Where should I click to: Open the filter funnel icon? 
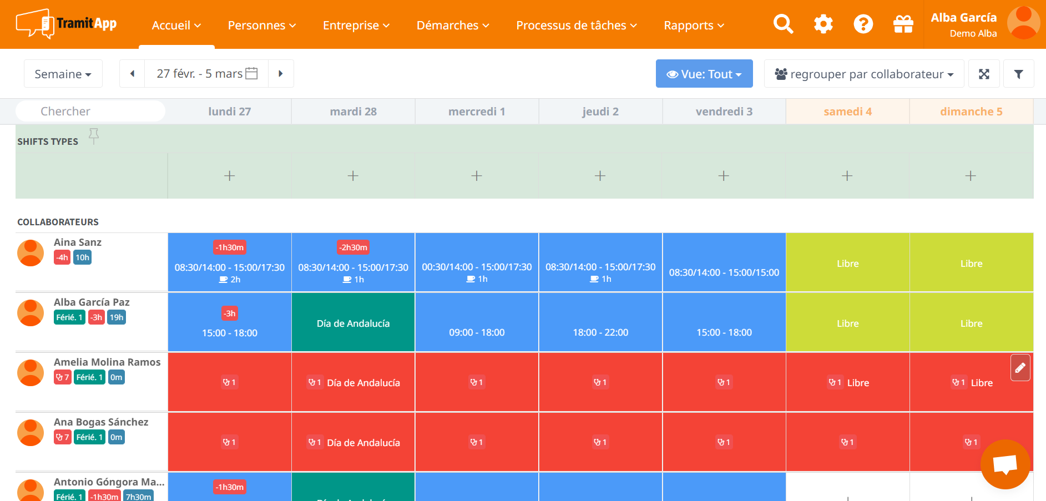click(x=1018, y=74)
